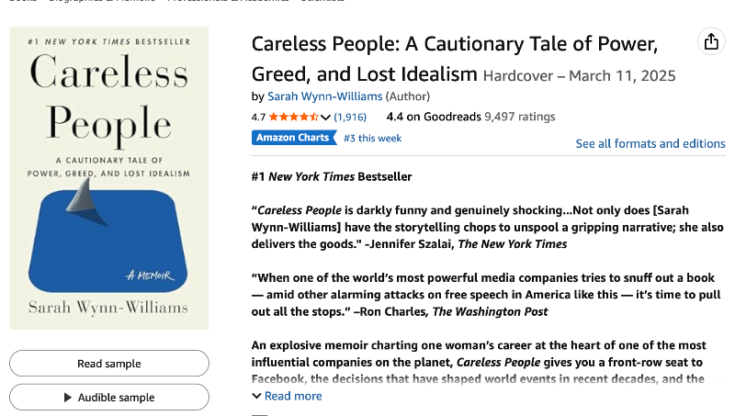
Task: Play the Audible sample
Action: (x=109, y=398)
